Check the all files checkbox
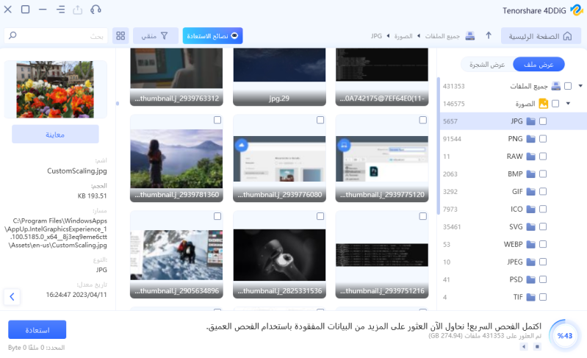This screenshot has width=587, height=358. click(568, 86)
